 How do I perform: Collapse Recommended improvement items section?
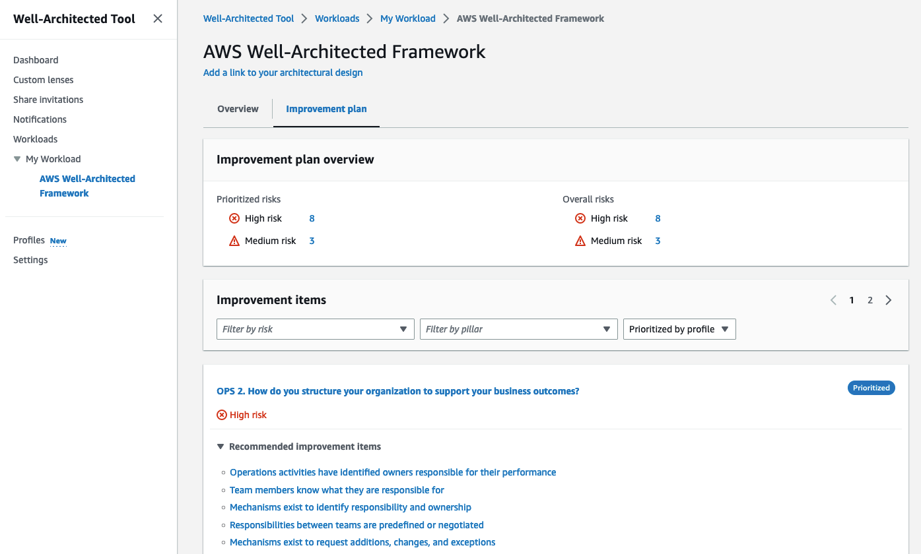(x=221, y=446)
